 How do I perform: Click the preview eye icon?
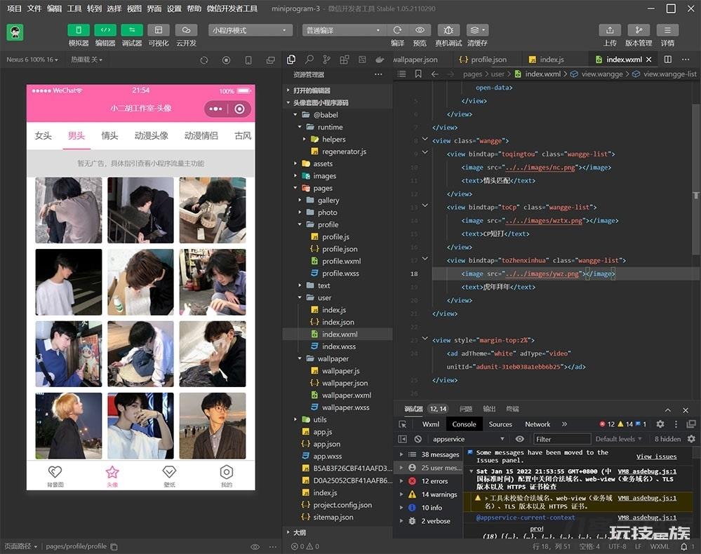click(x=420, y=30)
